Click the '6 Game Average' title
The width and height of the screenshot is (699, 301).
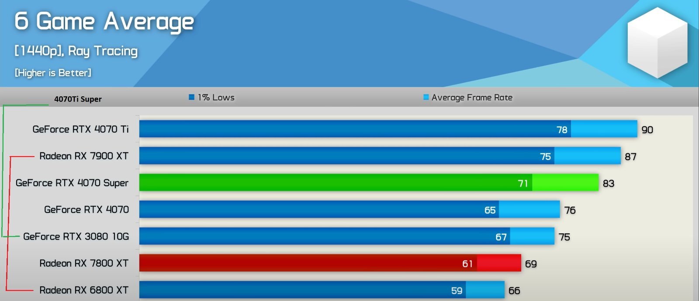point(104,21)
